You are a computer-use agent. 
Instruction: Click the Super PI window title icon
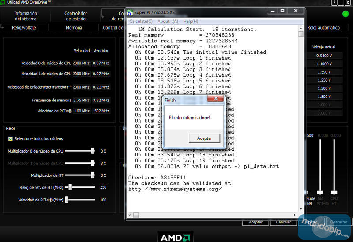pyautogui.click(x=130, y=13)
